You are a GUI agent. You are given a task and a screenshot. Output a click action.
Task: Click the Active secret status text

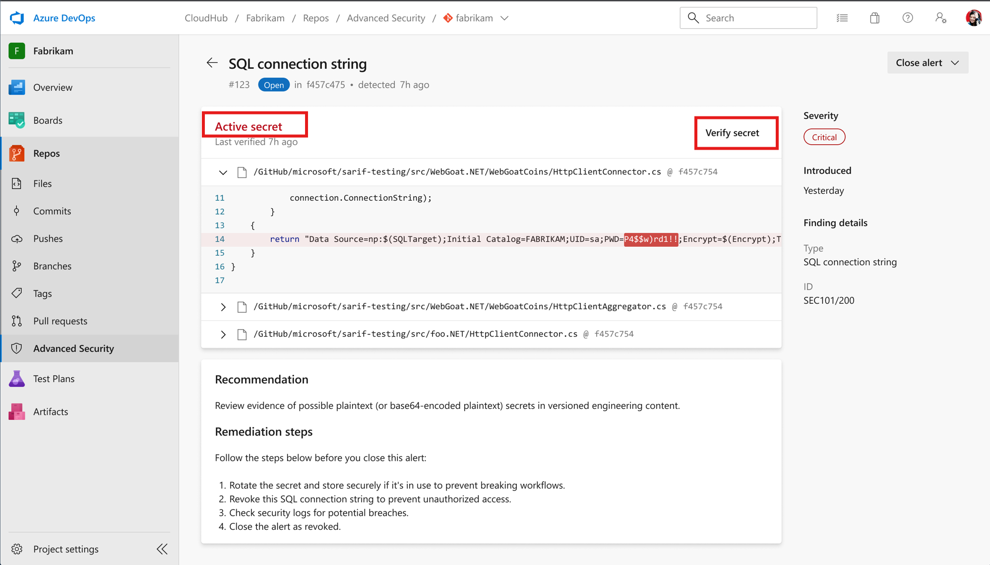click(x=248, y=126)
